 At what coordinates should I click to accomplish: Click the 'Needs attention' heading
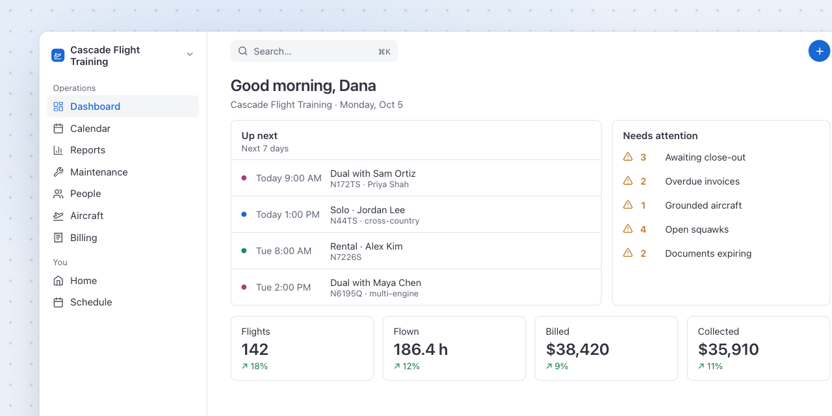pos(660,136)
